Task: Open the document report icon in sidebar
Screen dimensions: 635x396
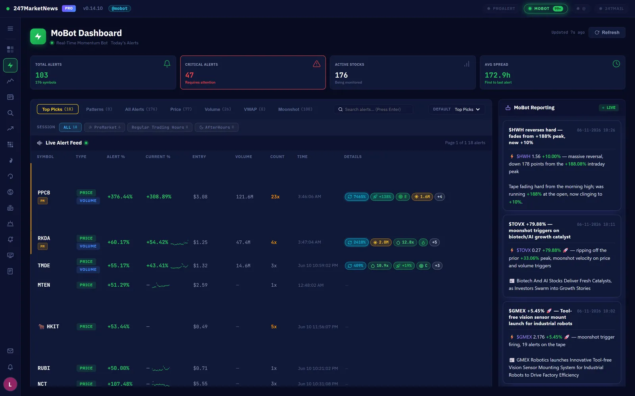Action: 10,271
